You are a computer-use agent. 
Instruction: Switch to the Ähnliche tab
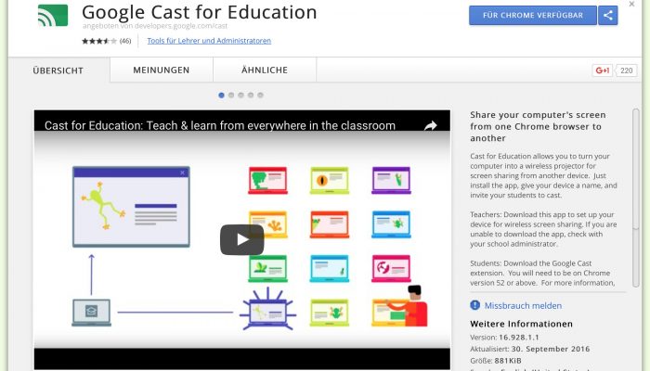265,70
